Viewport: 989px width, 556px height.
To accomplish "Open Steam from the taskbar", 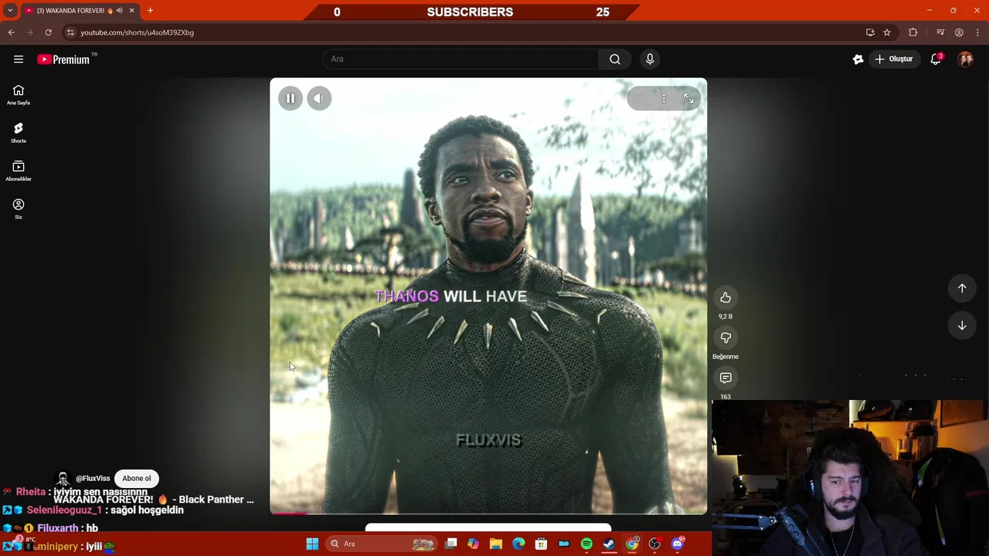I will (x=609, y=544).
